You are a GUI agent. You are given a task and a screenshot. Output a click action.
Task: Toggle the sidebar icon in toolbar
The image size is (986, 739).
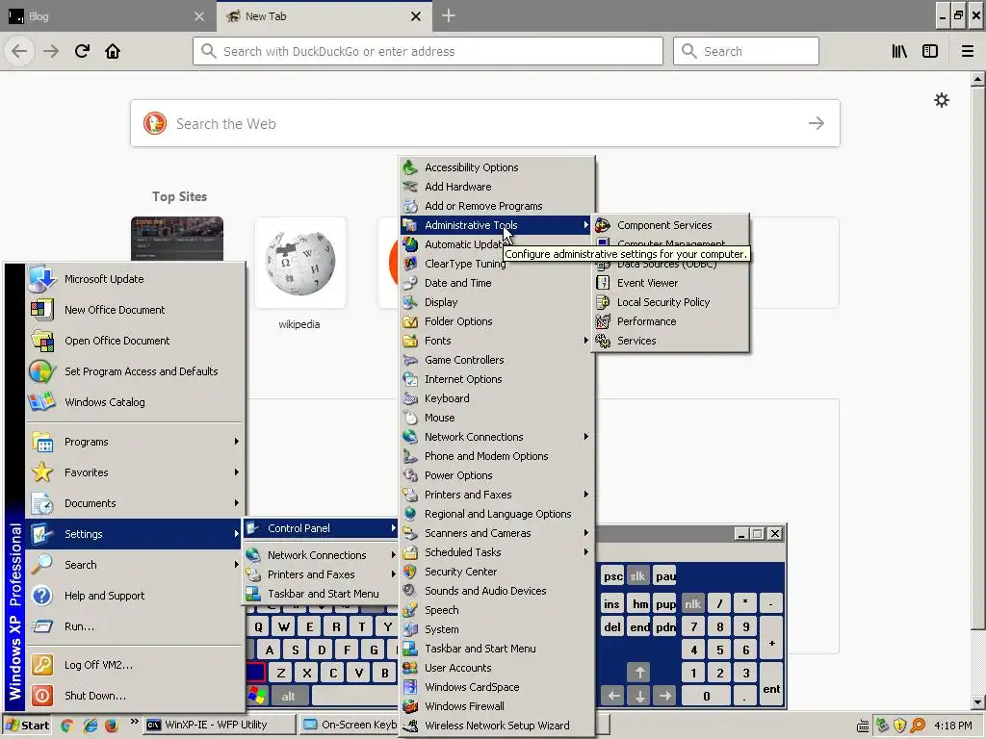click(930, 51)
